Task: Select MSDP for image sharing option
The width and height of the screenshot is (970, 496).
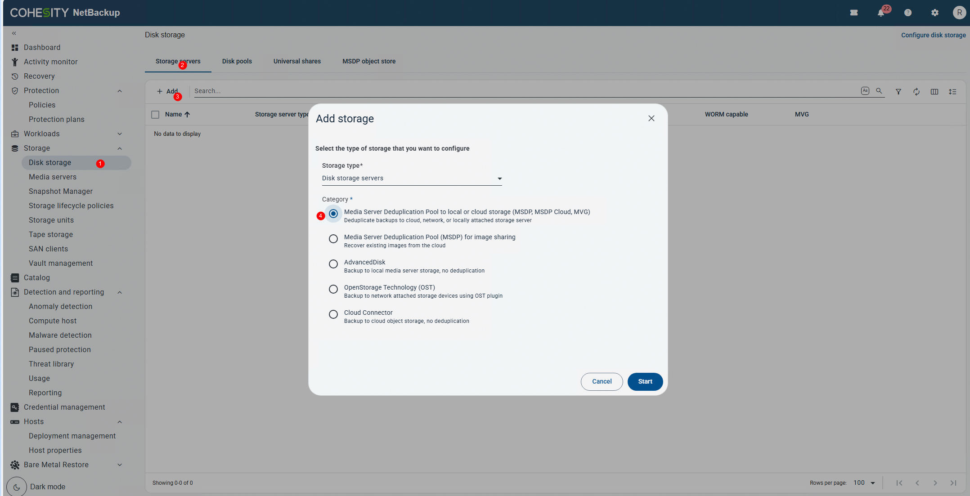Action: (x=333, y=239)
